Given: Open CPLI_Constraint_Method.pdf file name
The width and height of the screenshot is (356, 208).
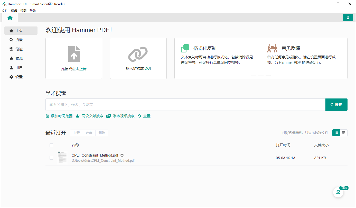Looking at the screenshot, I should tap(95, 155).
